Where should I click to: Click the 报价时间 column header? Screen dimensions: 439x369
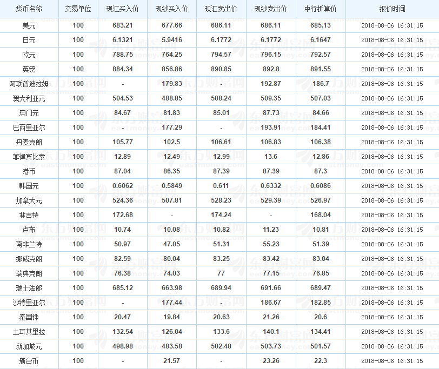[x=393, y=9]
